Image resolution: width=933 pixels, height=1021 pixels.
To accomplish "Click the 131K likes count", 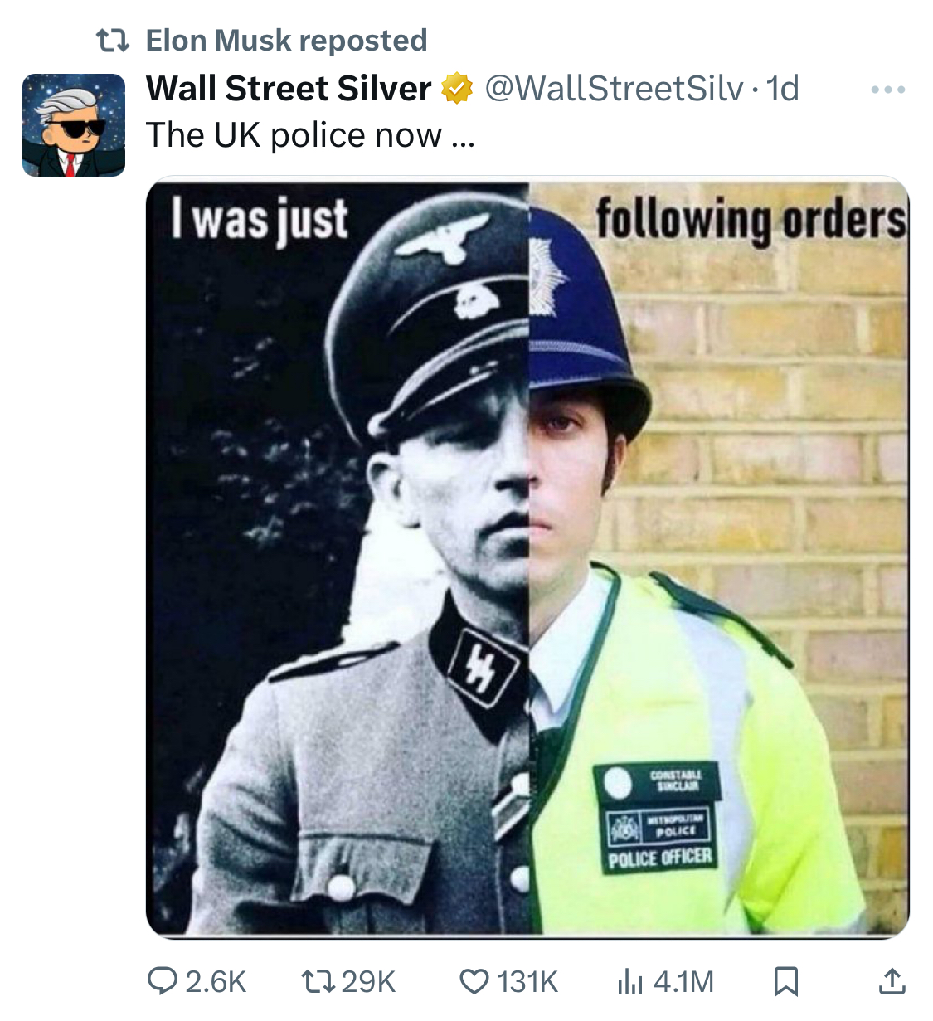I will tap(527, 982).
